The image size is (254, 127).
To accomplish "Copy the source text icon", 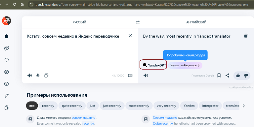I will (x=46, y=76).
